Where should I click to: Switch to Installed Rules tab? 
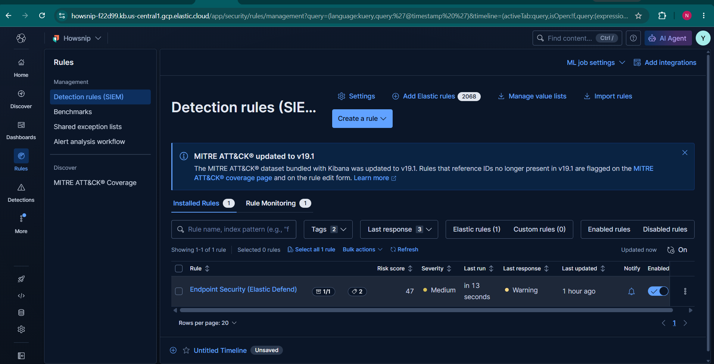point(204,203)
